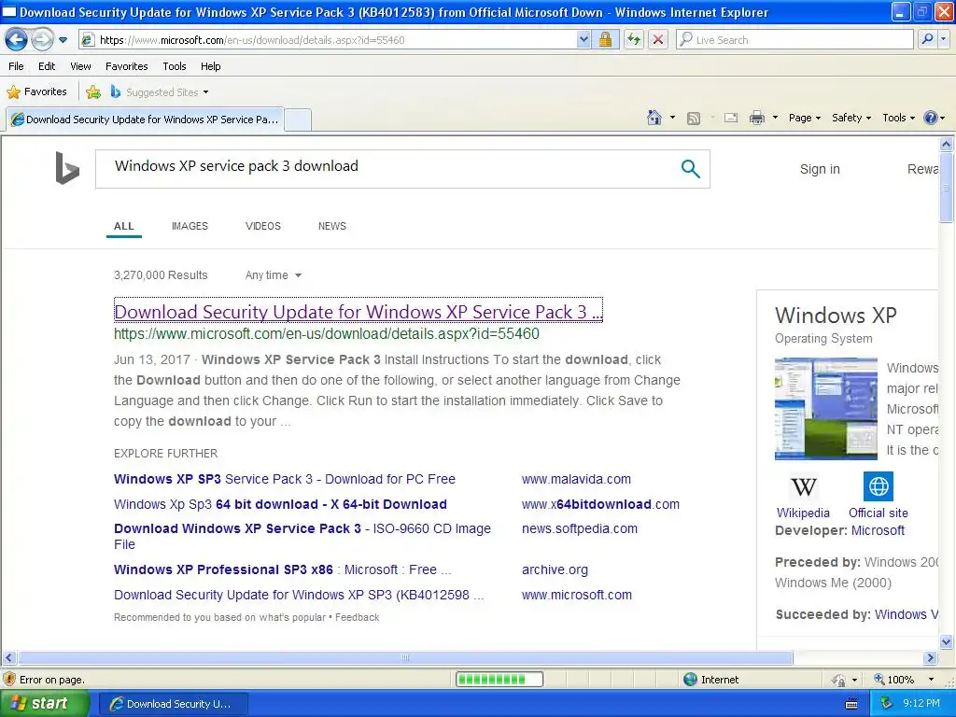The width and height of the screenshot is (956, 717).
Task: Expand the Print options dropdown arrow
Action: pyautogui.click(x=775, y=118)
